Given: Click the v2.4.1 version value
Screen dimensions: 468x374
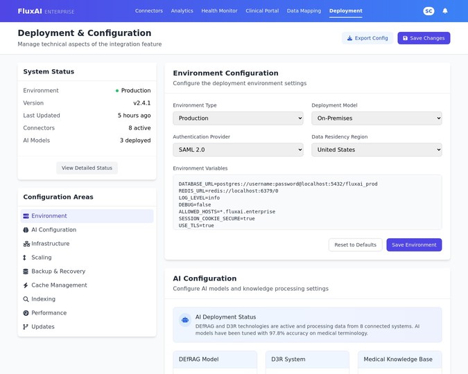Looking at the screenshot, I should (141, 103).
